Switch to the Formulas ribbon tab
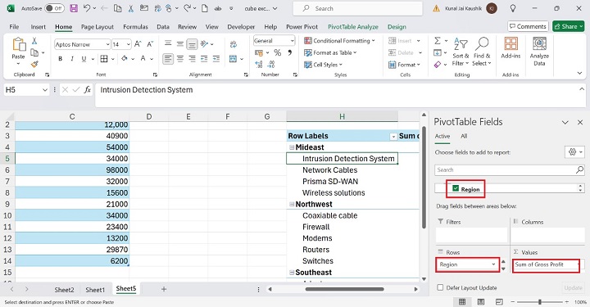The image size is (590, 307). [135, 27]
